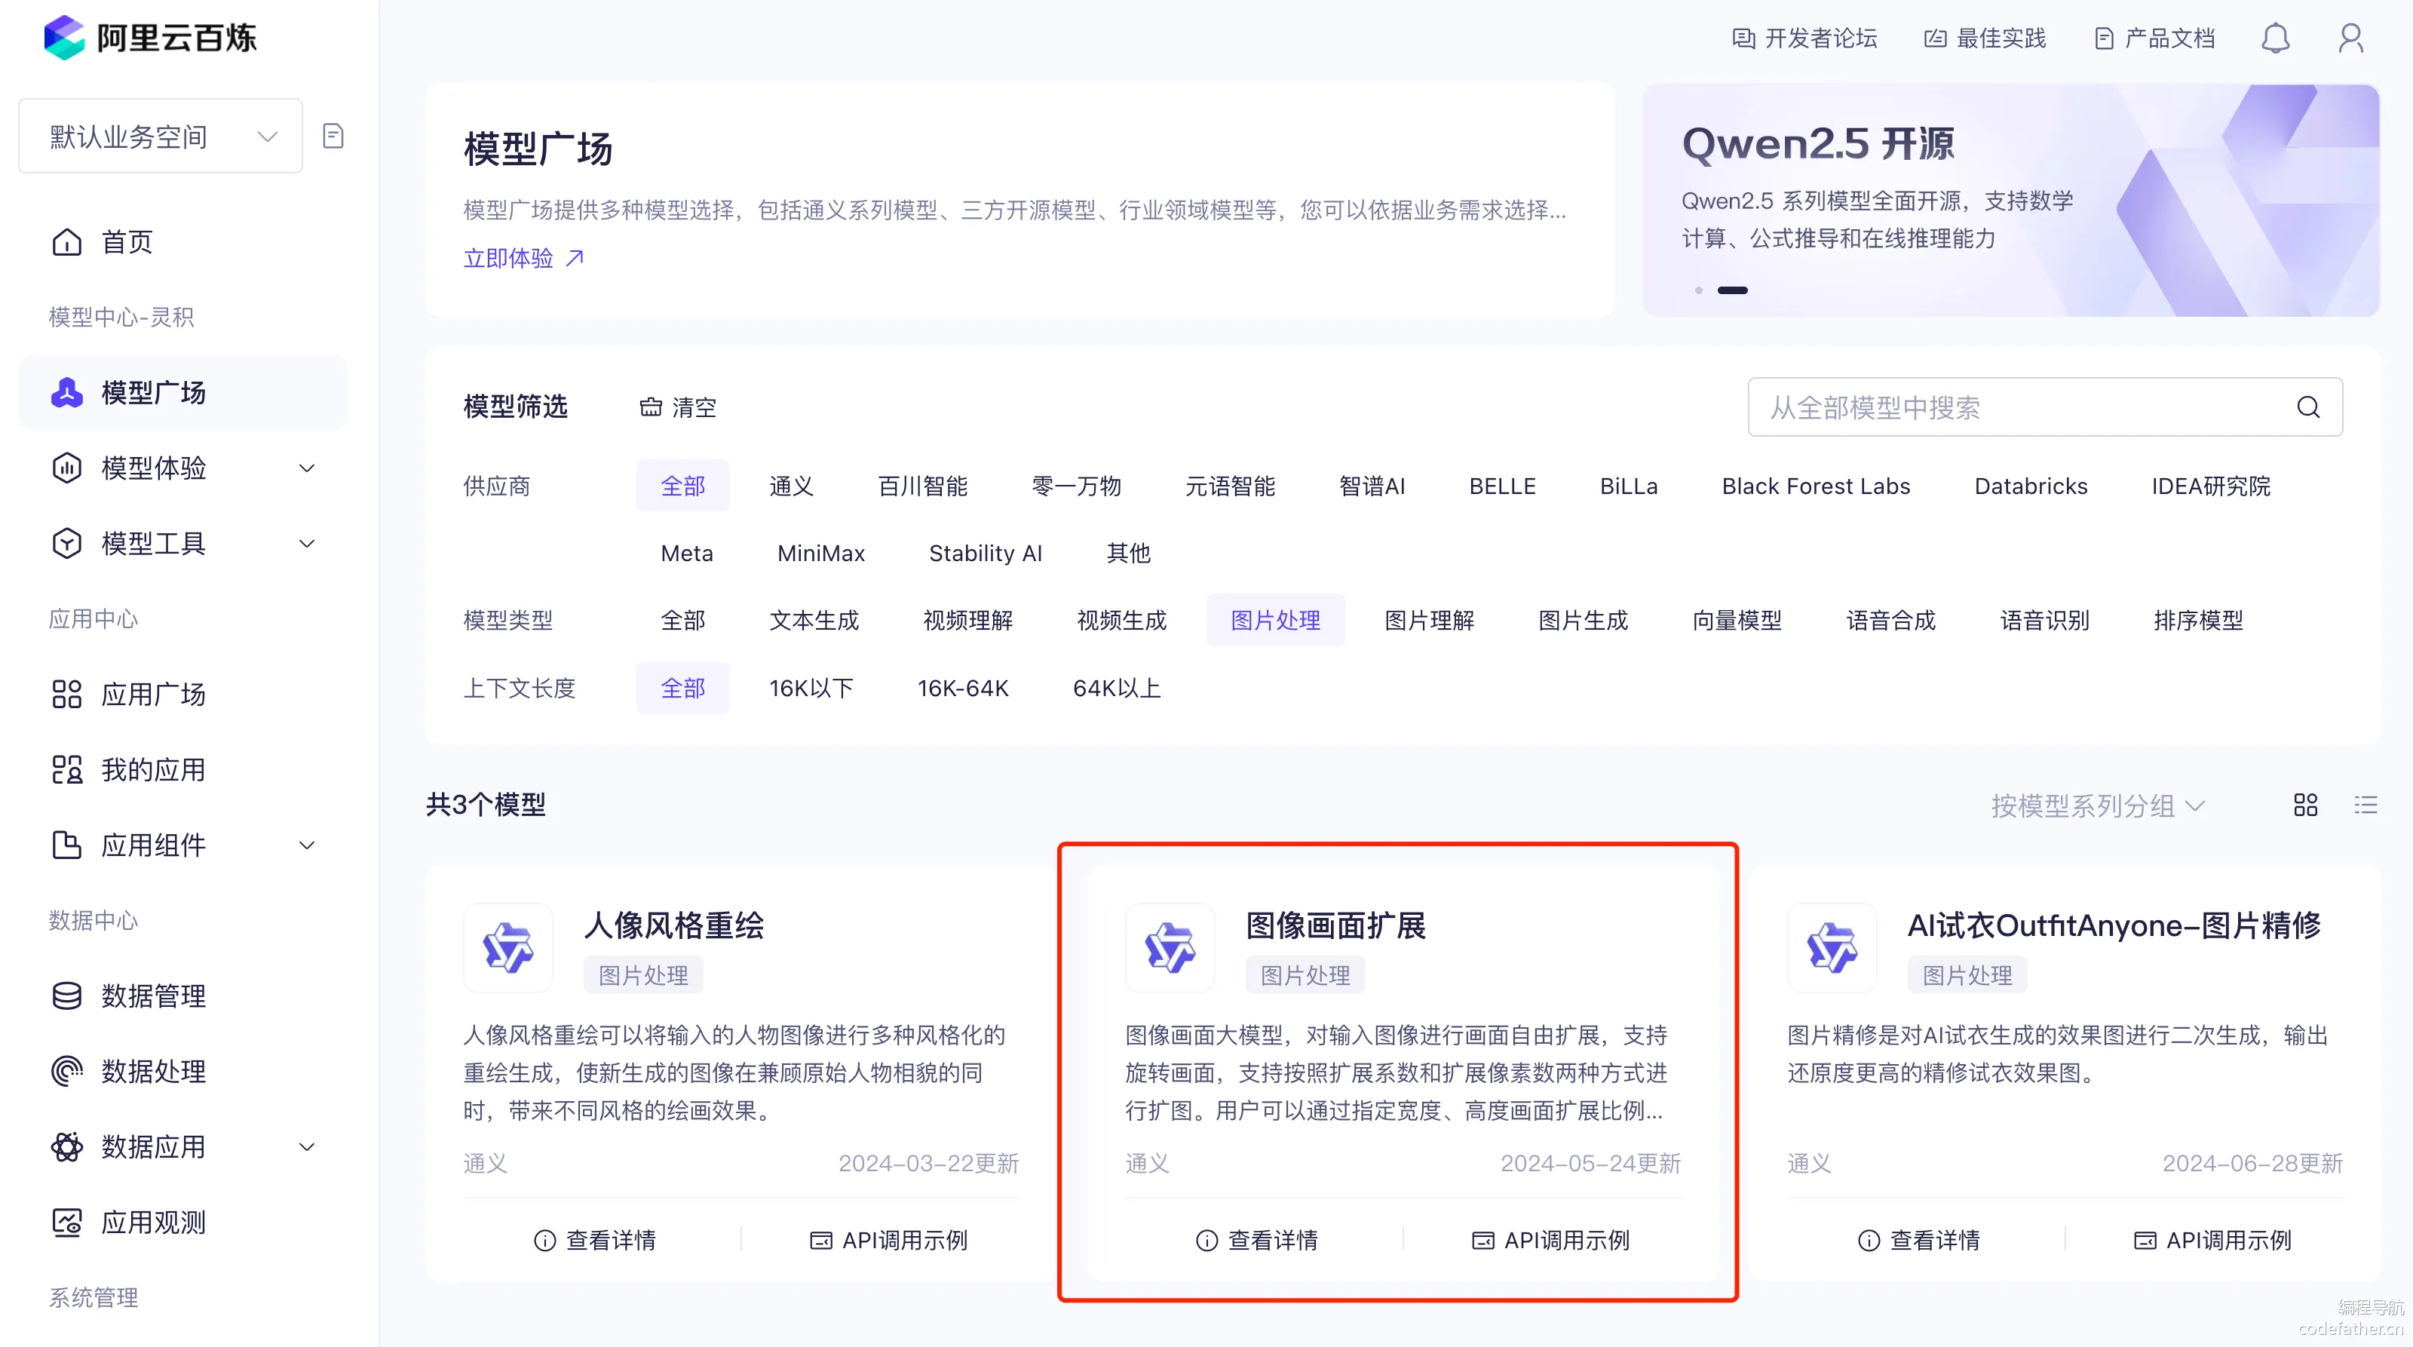The width and height of the screenshot is (2413, 1347).
Task: Switch to grid card view
Action: point(2305,805)
